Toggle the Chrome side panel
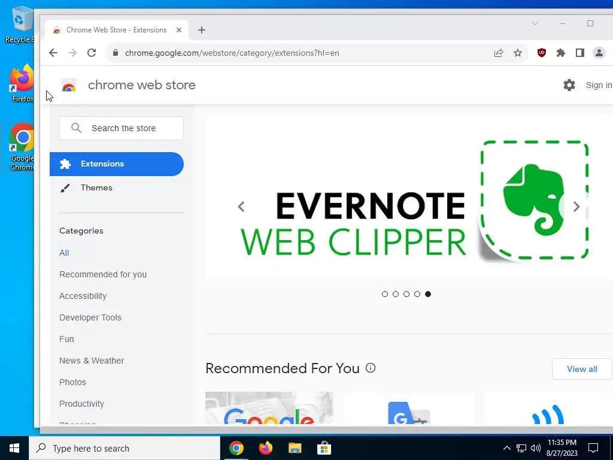The height and width of the screenshot is (460, 613). pyautogui.click(x=579, y=53)
